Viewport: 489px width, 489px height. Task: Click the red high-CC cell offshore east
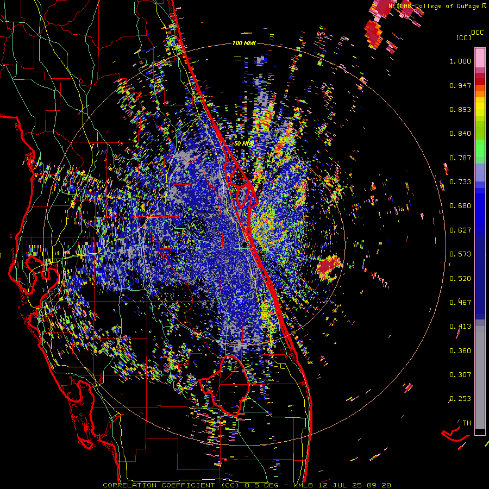point(328,267)
